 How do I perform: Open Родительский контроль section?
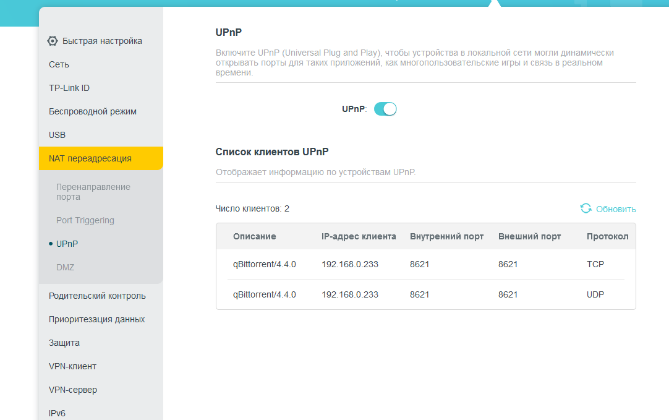(x=97, y=296)
